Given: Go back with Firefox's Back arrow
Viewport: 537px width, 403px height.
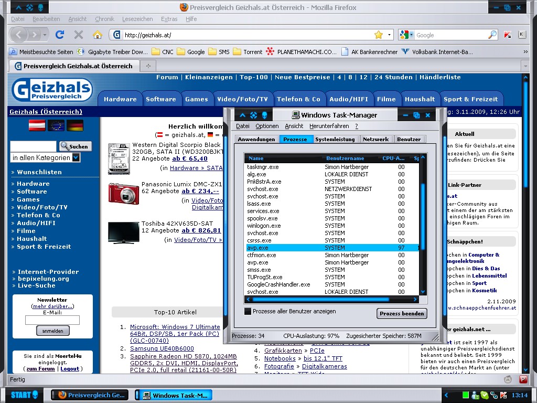Looking at the screenshot, I should tap(18, 35).
